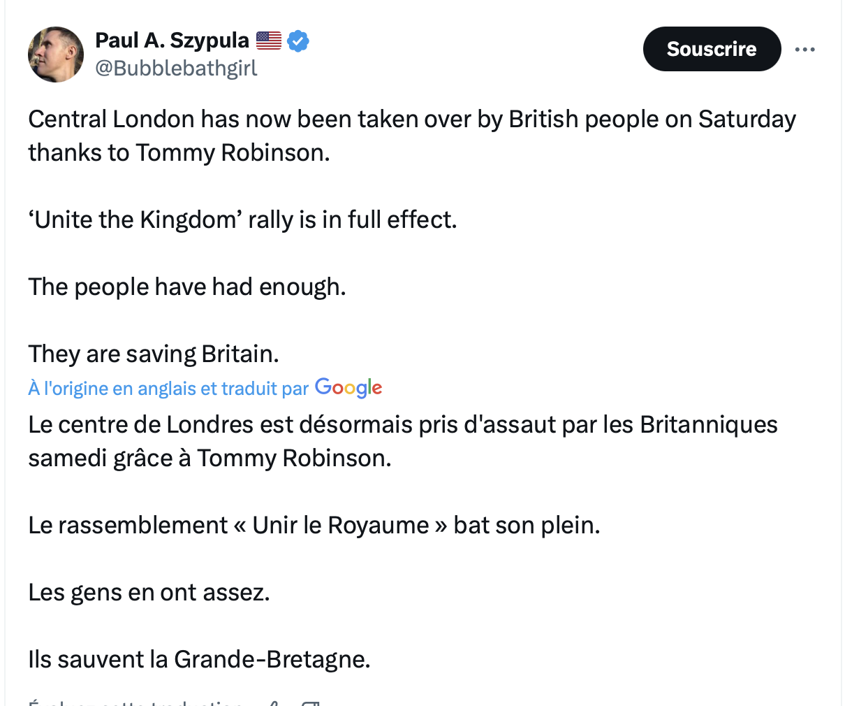845x706 pixels.
Task: Click "À l'origine en anglais et traduit par"
Action: tap(168, 389)
